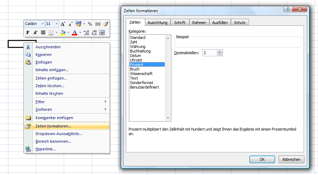Switch to the Ausfüllen tab
The image size is (318, 175).
click(220, 23)
